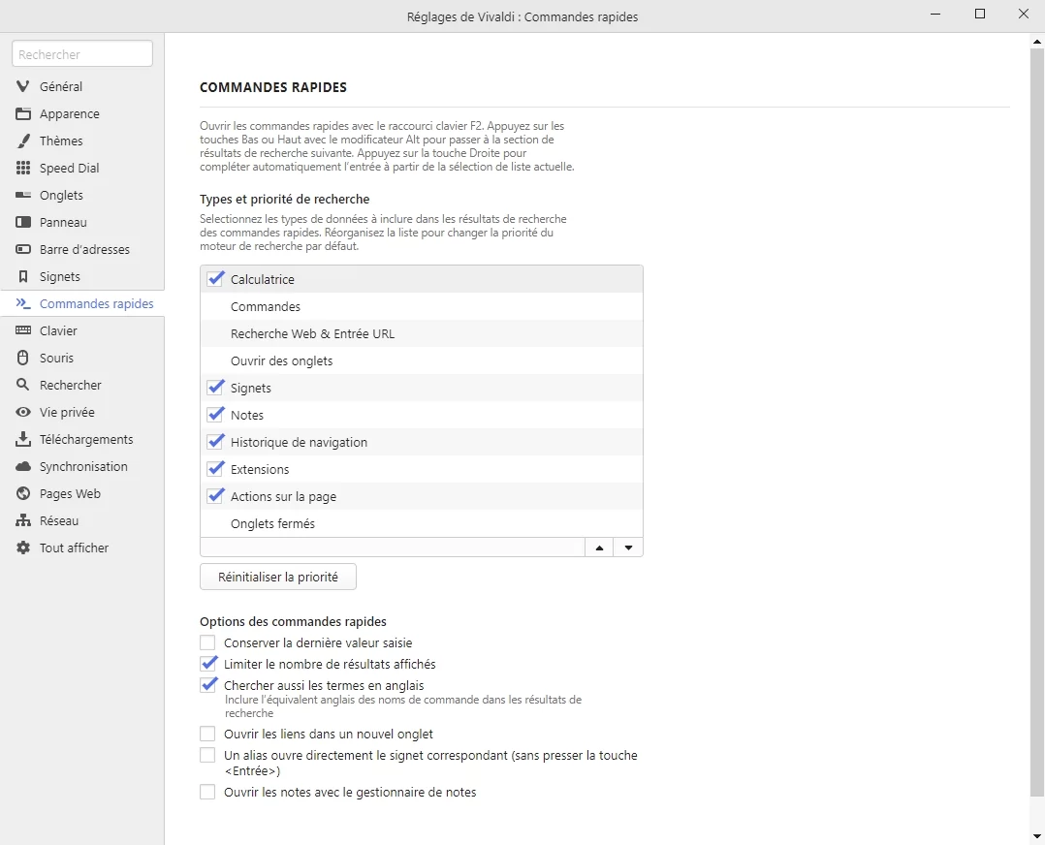Click the Panneau panel icon
1045x845 pixels.
[22, 223]
